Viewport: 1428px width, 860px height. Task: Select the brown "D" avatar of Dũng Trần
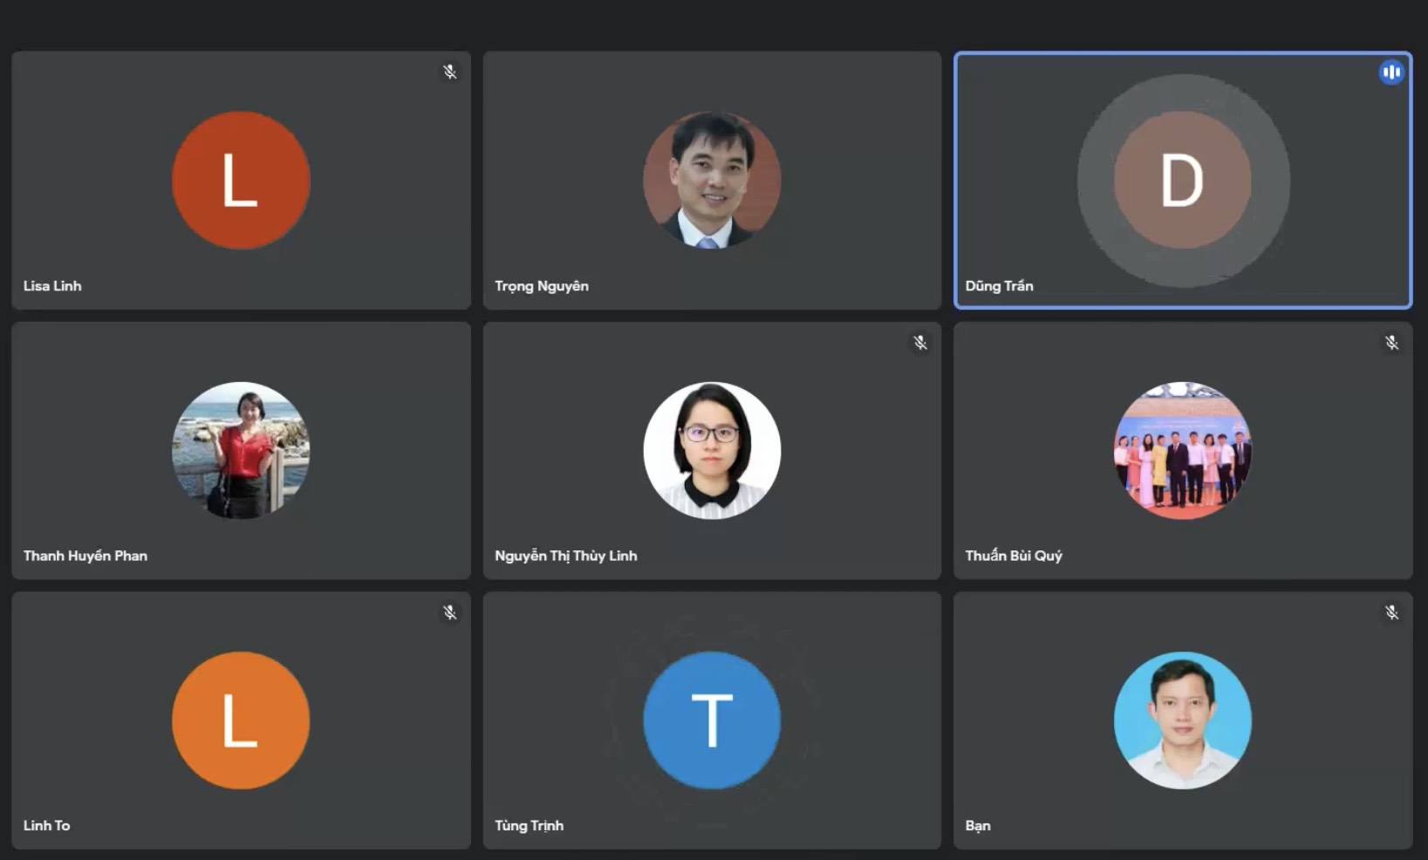(x=1182, y=181)
